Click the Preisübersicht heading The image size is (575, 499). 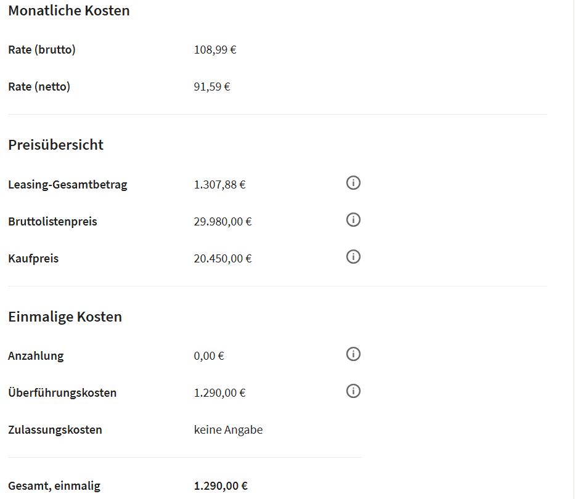[56, 145]
